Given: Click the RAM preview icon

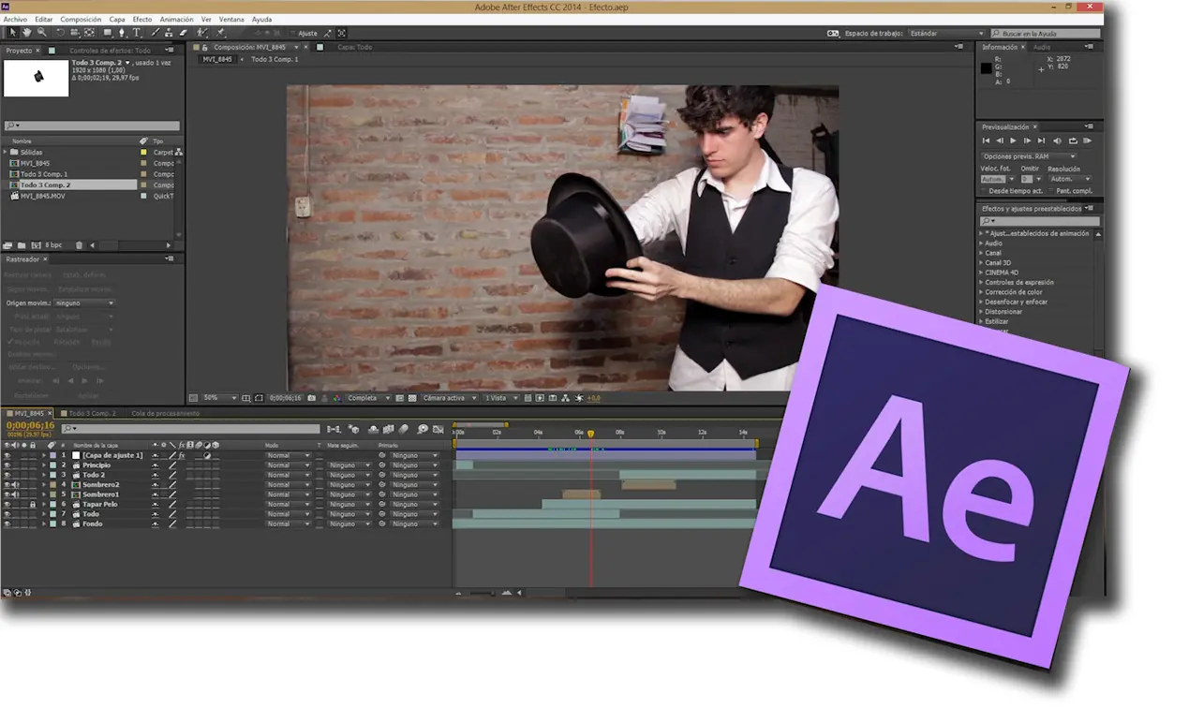Looking at the screenshot, I should 1088,140.
